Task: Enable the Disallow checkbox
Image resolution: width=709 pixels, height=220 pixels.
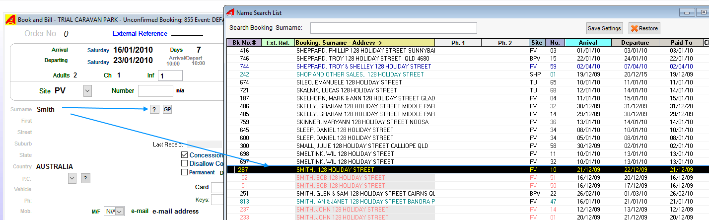Action: tap(185, 163)
